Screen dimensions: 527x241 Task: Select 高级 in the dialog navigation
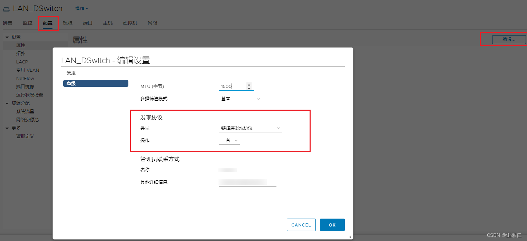96,83
